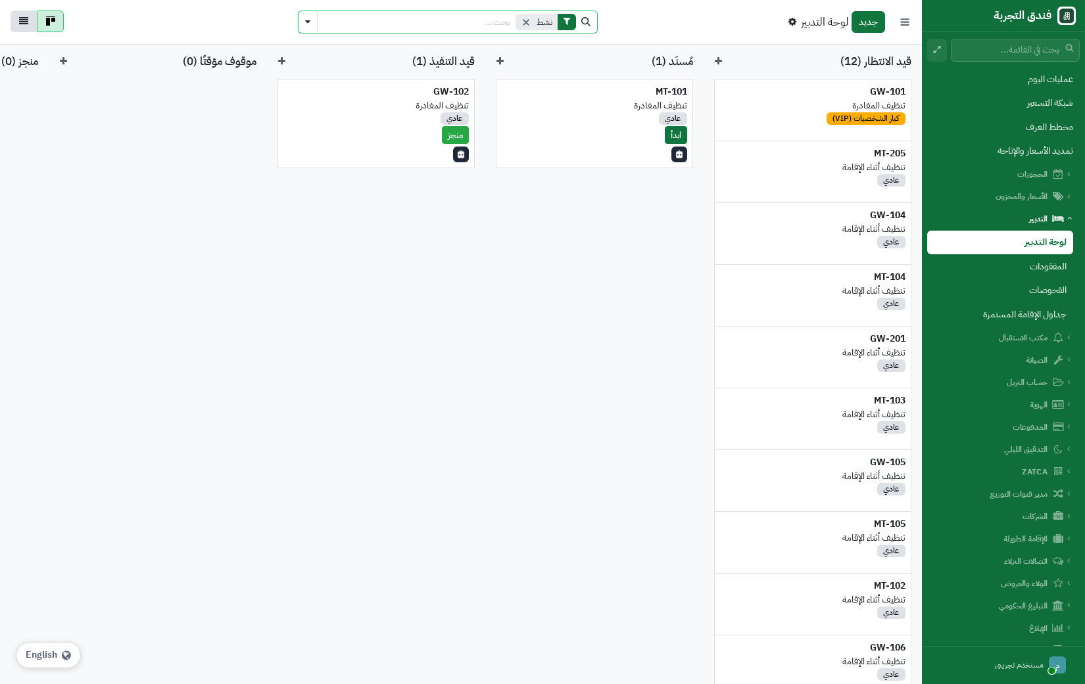Click the الهوية ID card icon
Viewport: 1085px width, 684px height.
coord(1058,405)
